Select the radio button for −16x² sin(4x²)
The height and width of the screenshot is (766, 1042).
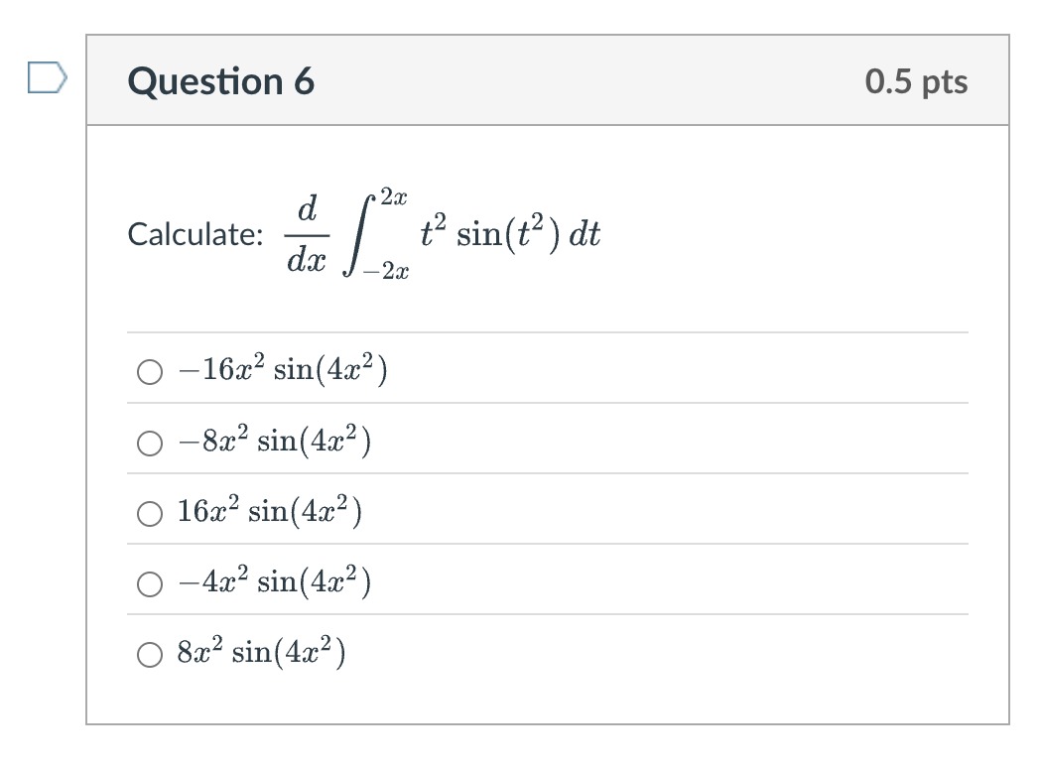(150, 372)
